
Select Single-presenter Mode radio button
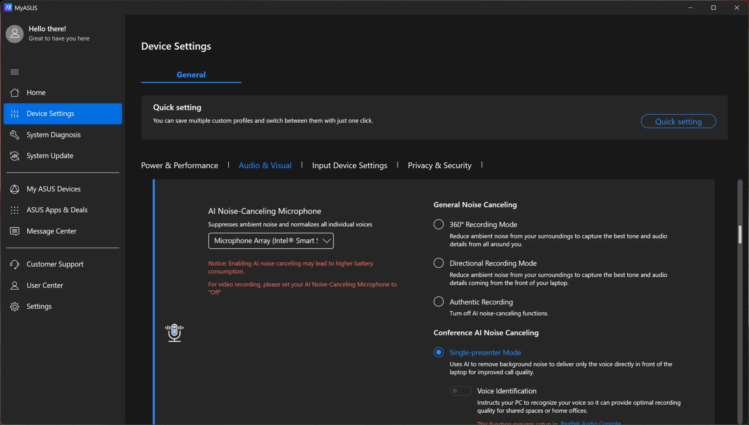pos(438,352)
